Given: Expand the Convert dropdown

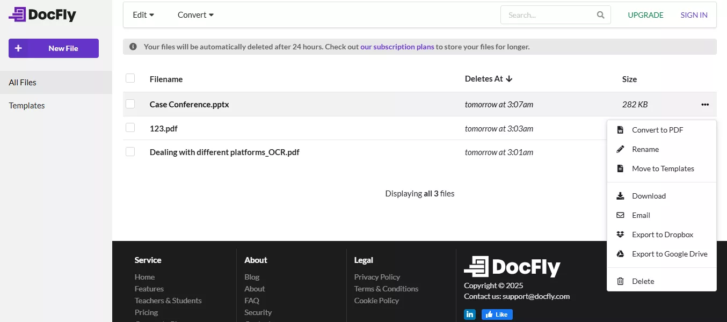Looking at the screenshot, I should 195,15.
